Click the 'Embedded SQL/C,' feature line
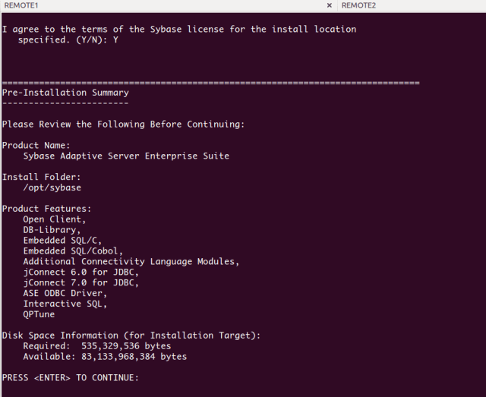 pos(62,241)
